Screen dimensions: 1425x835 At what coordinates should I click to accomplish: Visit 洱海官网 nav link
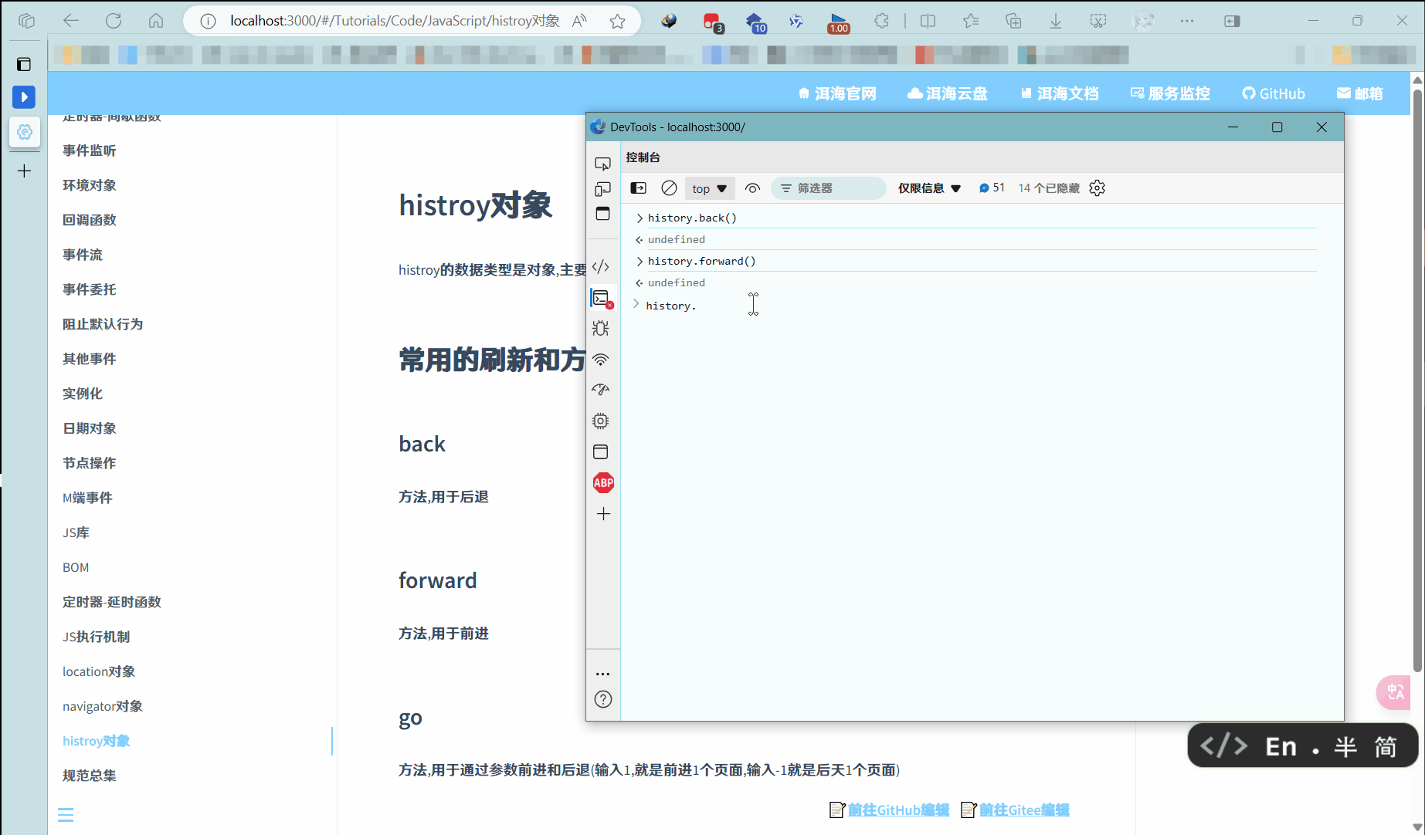click(x=837, y=93)
